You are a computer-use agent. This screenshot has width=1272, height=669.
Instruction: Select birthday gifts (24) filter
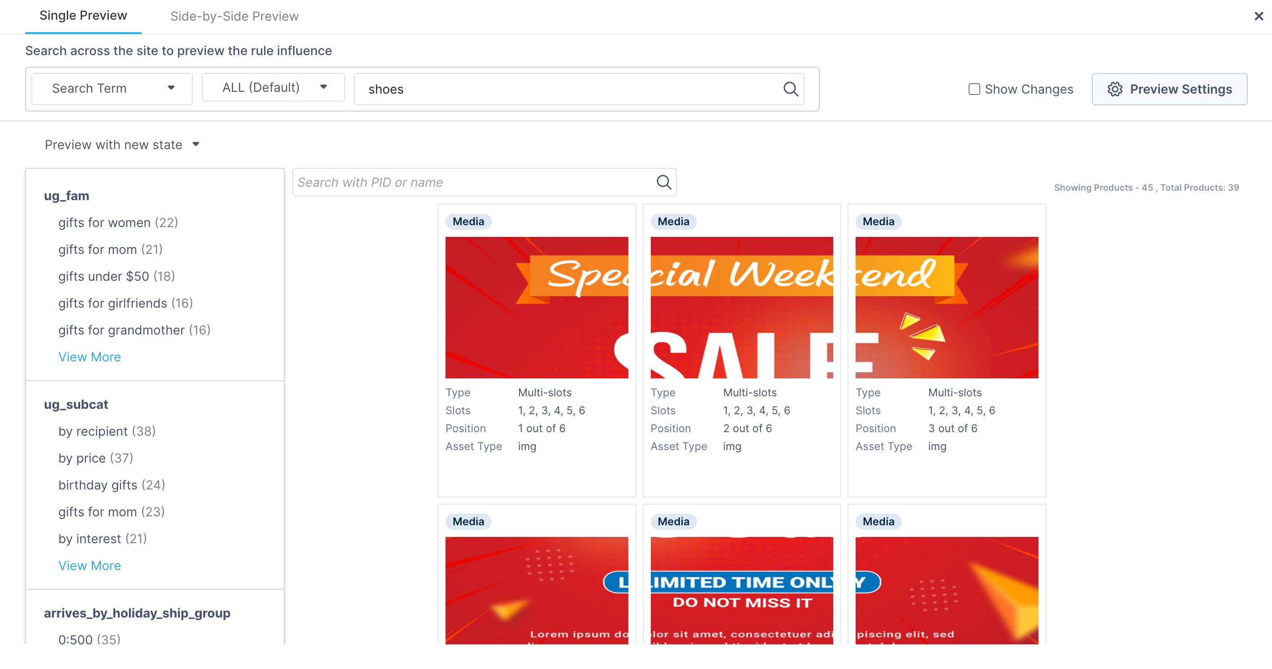tap(111, 485)
